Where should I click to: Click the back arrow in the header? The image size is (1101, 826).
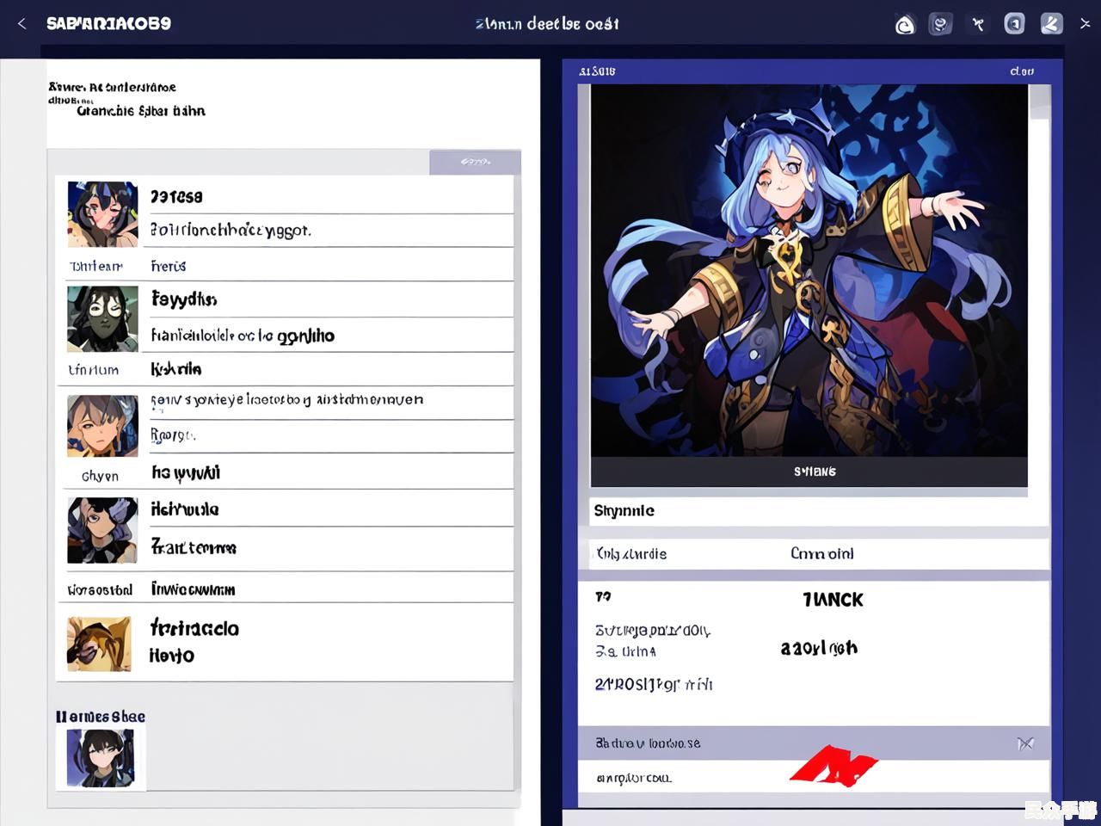click(x=22, y=23)
